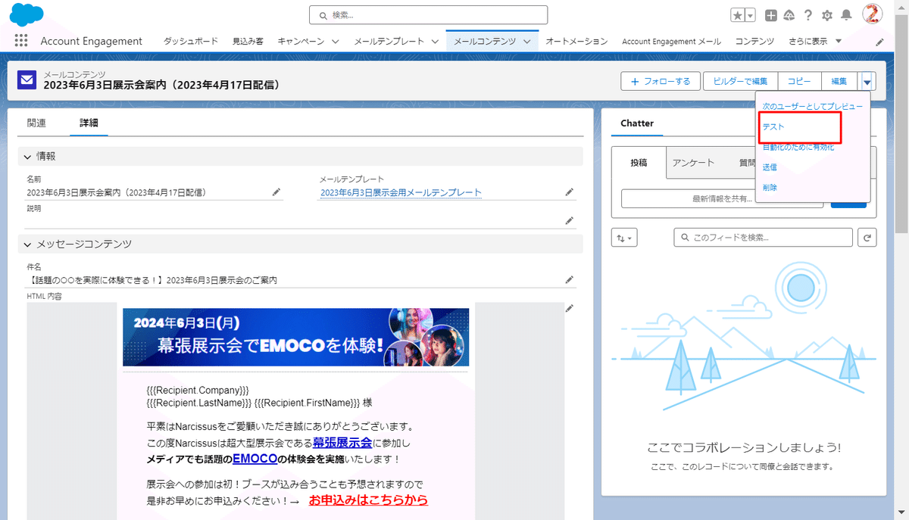This screenshot has width=909, height=520.
Task: Open the notifications bell icon
Action: [846, 15]
